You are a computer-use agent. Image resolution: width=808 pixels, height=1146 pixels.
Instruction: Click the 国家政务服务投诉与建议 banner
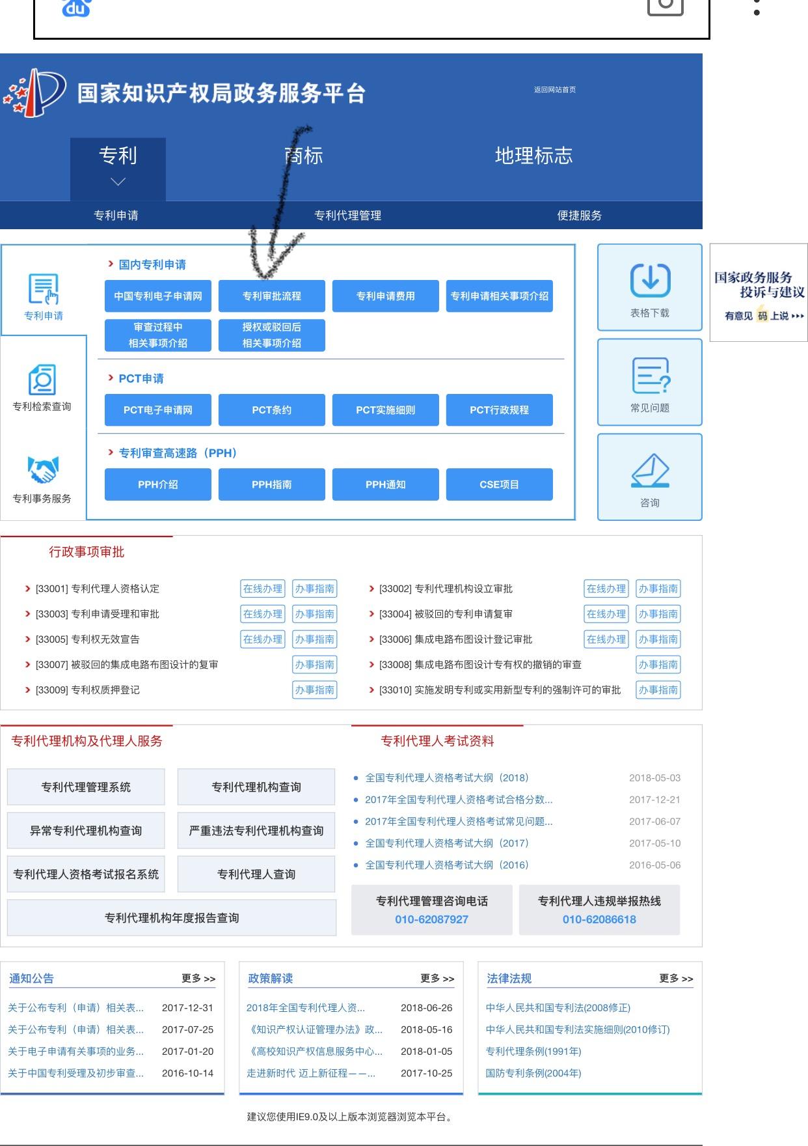759,293
